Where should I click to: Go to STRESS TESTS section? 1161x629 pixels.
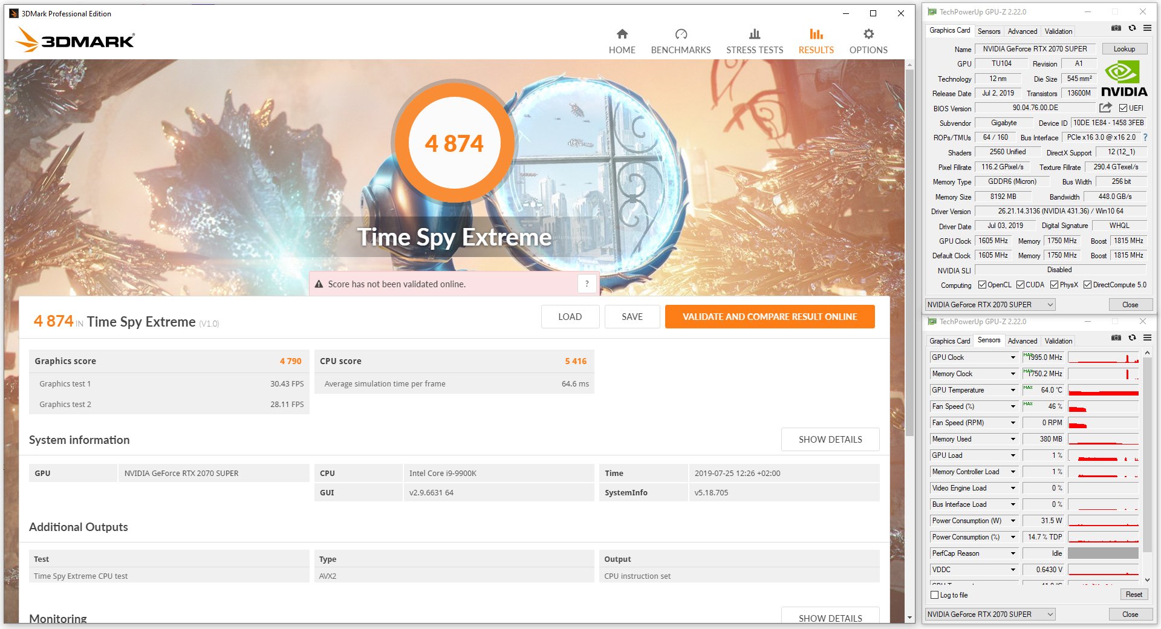[755, 42]
